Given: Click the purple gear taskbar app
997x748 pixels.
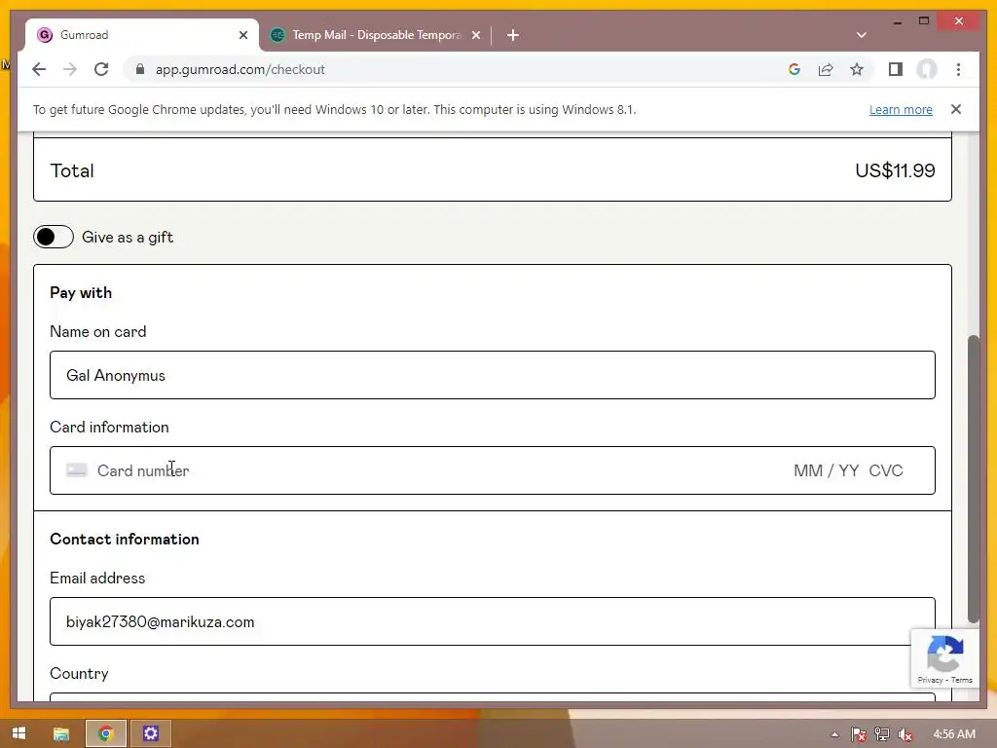Looking at the screenshot, I should tap(151, 733).
